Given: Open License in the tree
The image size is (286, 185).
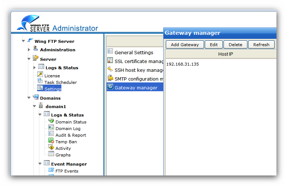Looking at the screenshot, I should coord(52,76).
